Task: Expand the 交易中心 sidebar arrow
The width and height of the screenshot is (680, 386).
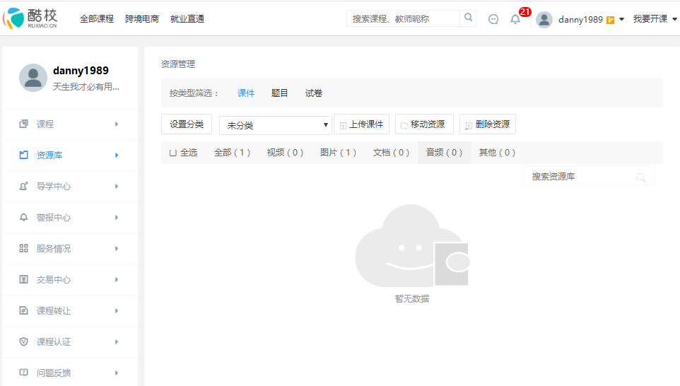Action: click(x=116, y=279)
